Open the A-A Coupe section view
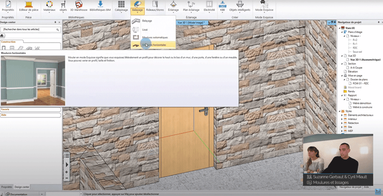 pos(356,67)
